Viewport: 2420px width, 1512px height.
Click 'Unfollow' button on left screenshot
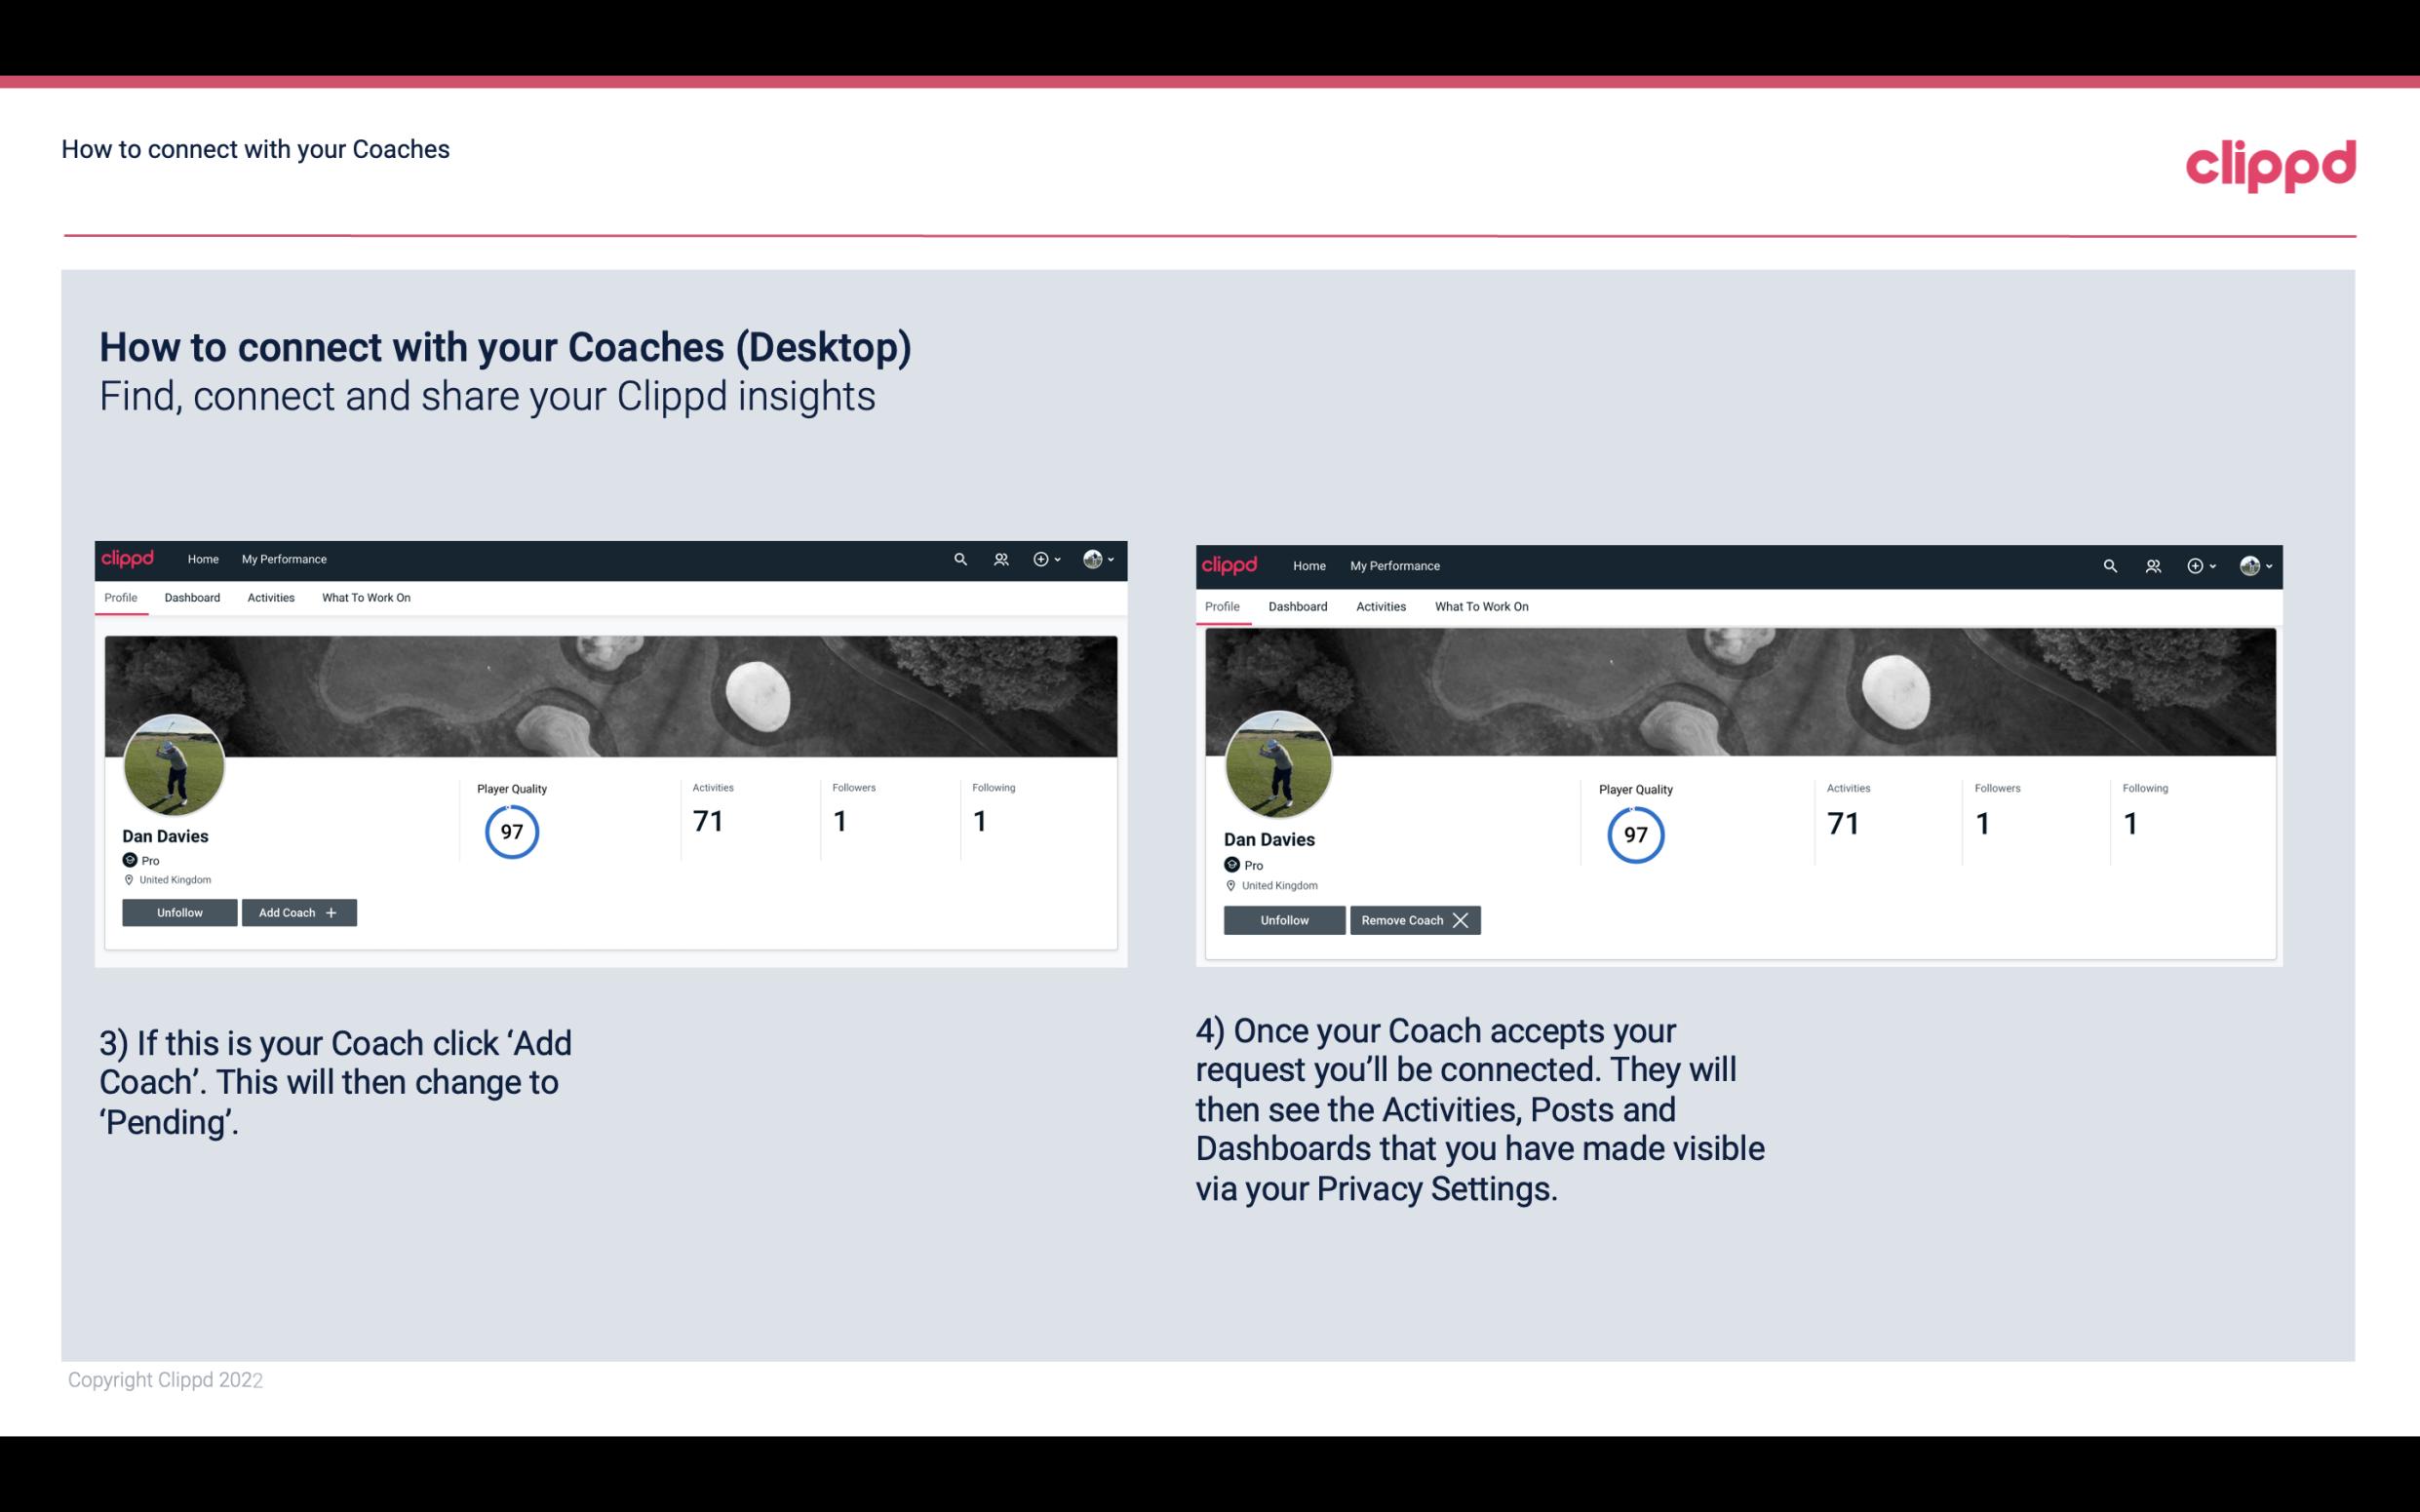tap(179, 911)
